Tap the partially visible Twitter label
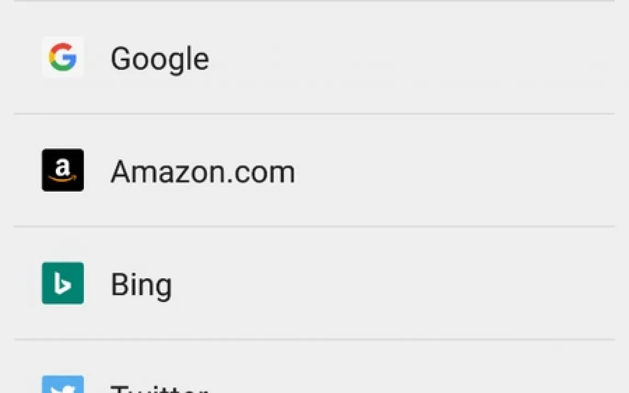 tap(159, 388)
